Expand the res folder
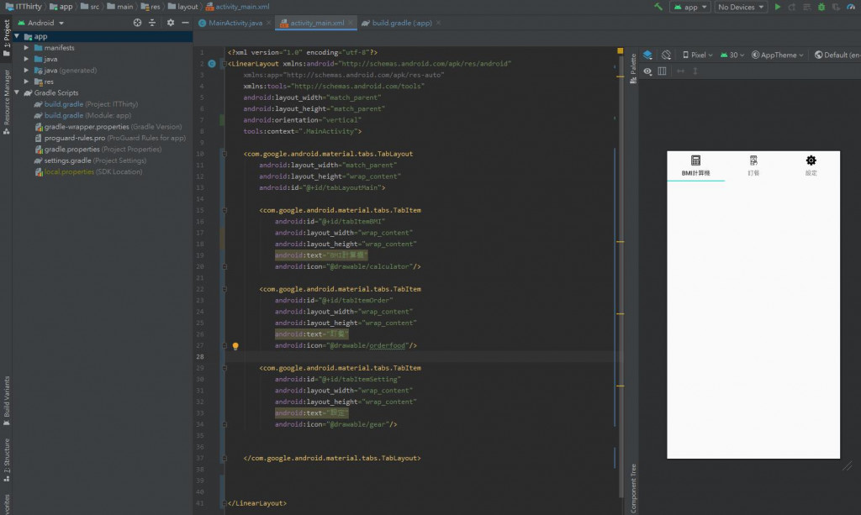 26,81
